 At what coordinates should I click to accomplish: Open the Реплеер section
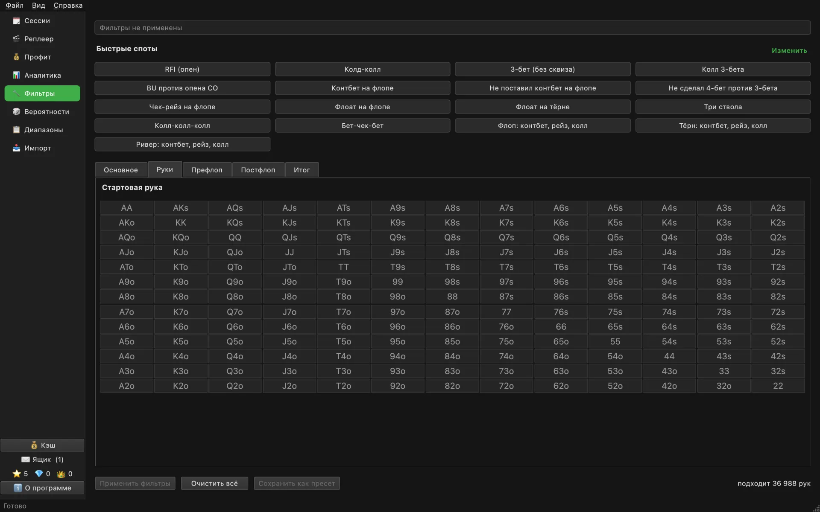point(42,39)
